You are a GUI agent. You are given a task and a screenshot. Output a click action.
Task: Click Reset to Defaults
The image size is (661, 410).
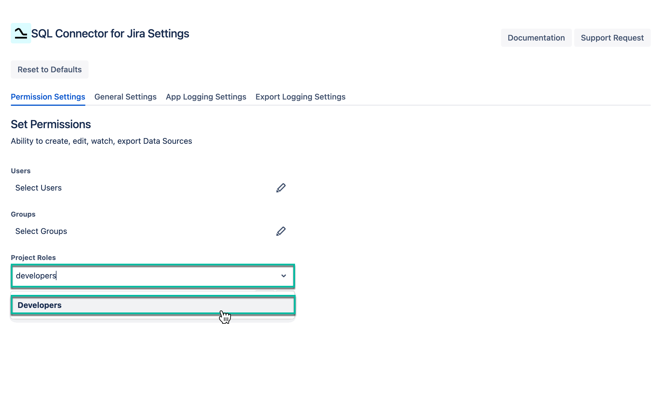tap(49, 69)
